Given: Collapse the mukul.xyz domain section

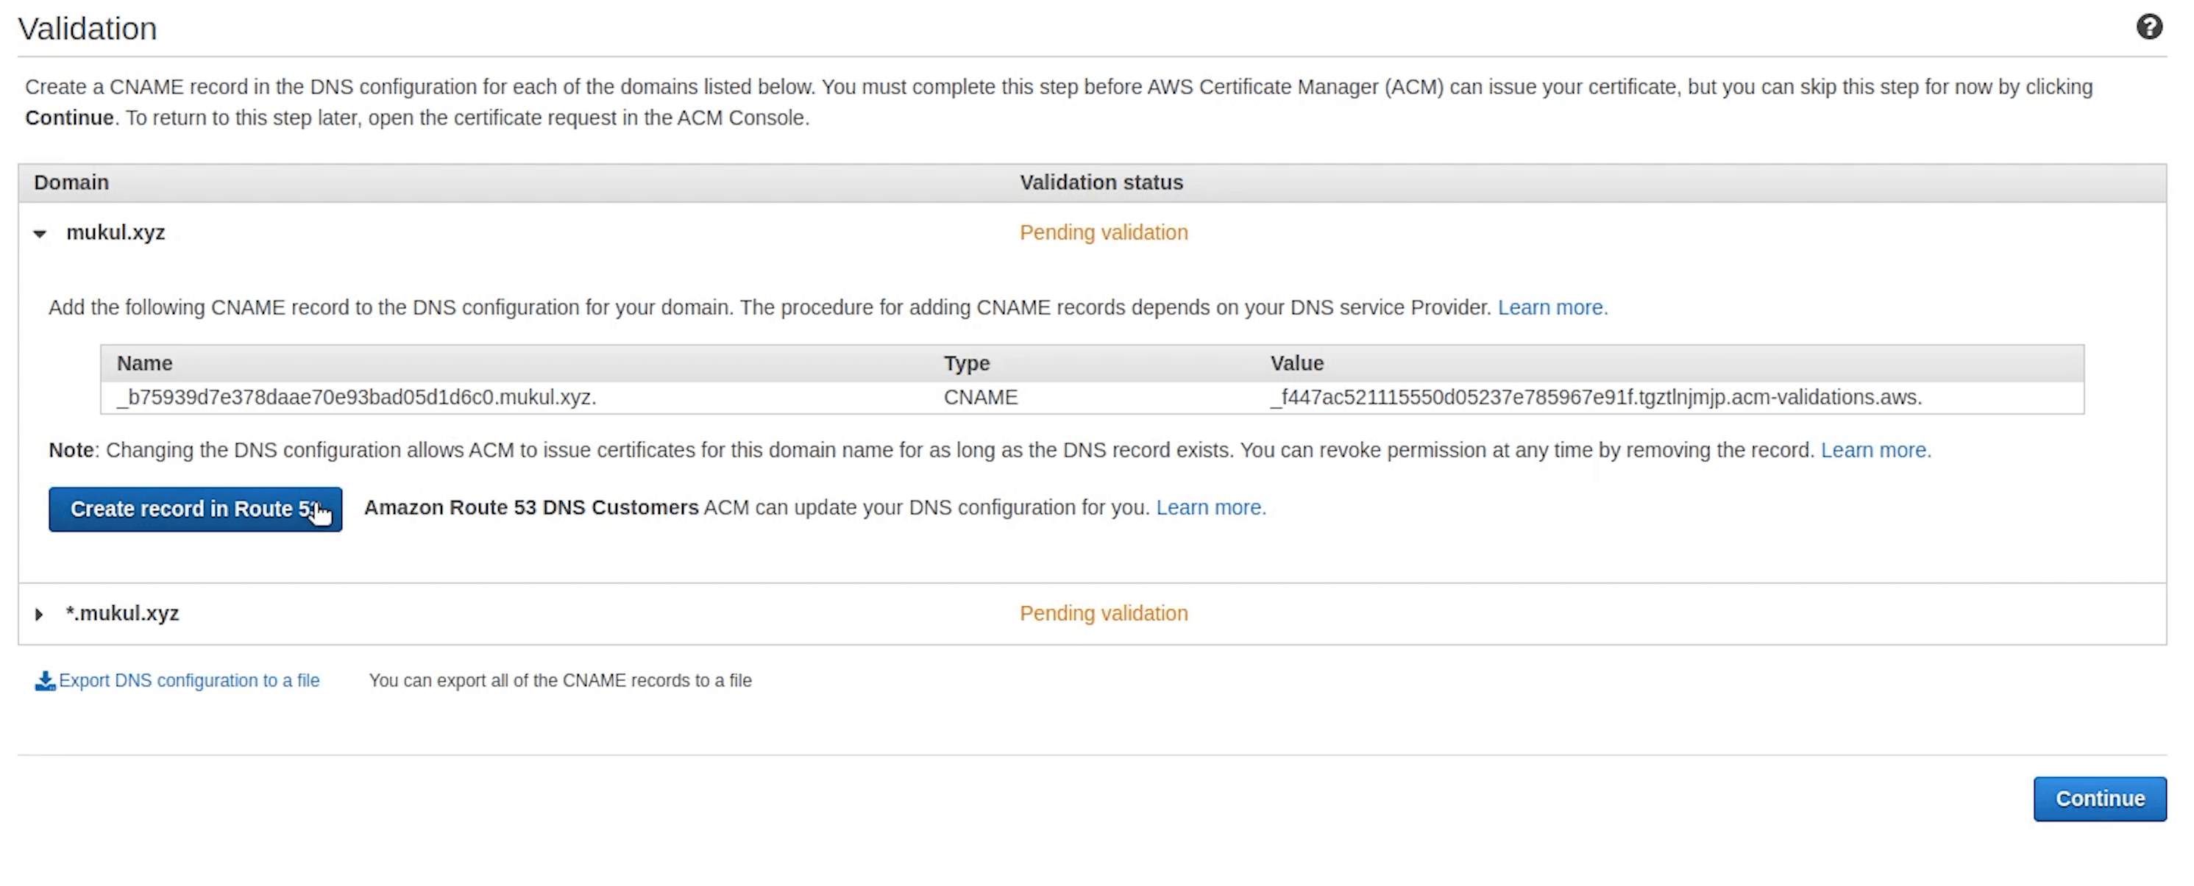Looking at the screenshot, I should (39, 234).
